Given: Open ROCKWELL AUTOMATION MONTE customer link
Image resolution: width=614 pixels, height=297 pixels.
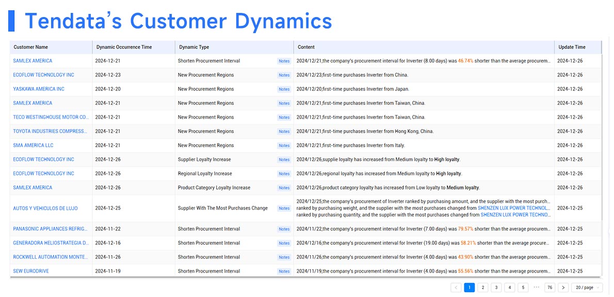Looking at the screenshot, I should (x=51, y=257).
